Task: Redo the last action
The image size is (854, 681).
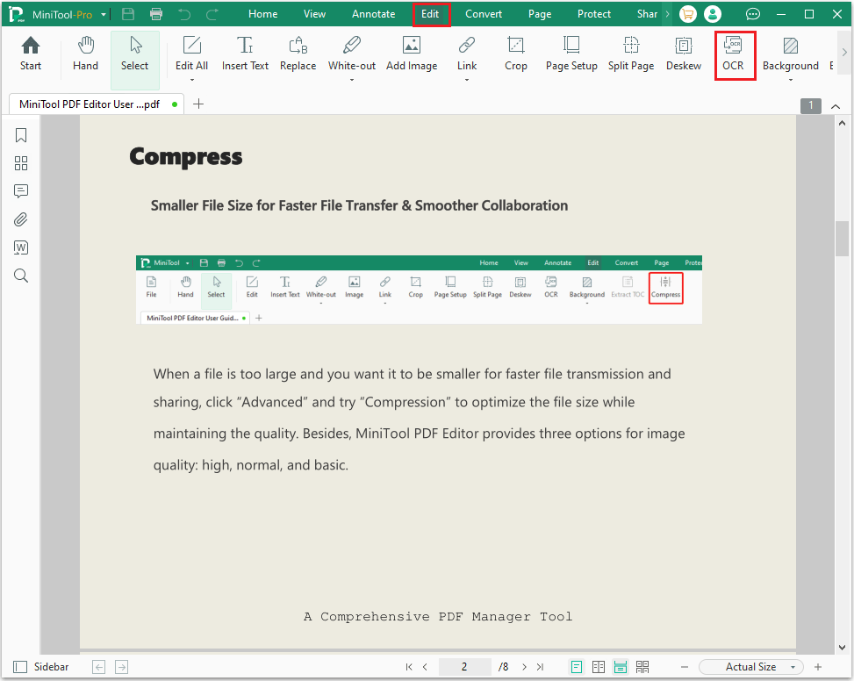Action: pos(212,14)
